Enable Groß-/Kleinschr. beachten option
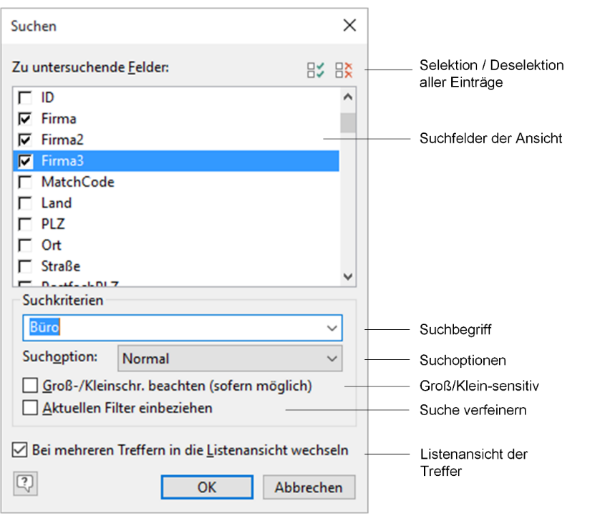Screen dimensions: 600x521 click(x=30, y=386)
